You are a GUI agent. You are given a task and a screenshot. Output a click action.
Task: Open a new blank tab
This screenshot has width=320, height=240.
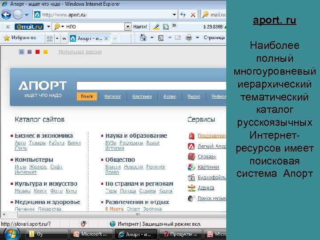[x=125, y=38]
